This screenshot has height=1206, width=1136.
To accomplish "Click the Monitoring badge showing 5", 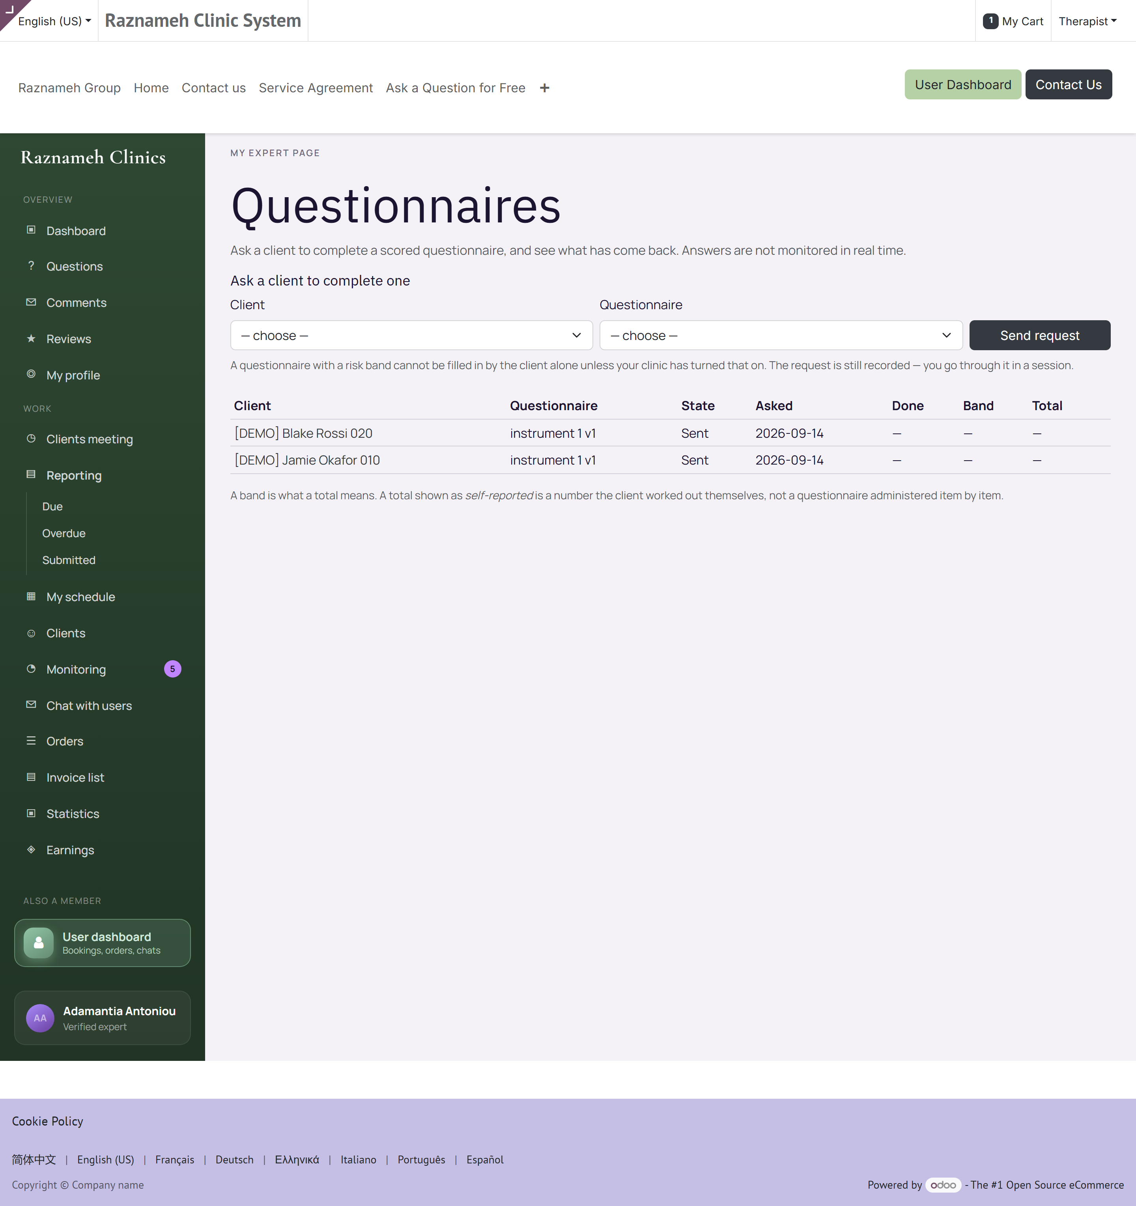I will click(172, 669).
